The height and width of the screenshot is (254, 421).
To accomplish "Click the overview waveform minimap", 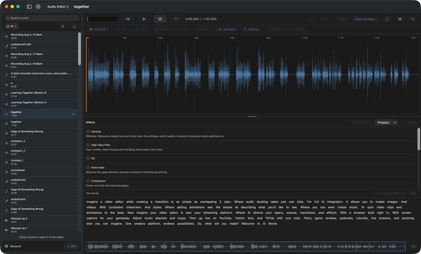I will click(246, 246).
